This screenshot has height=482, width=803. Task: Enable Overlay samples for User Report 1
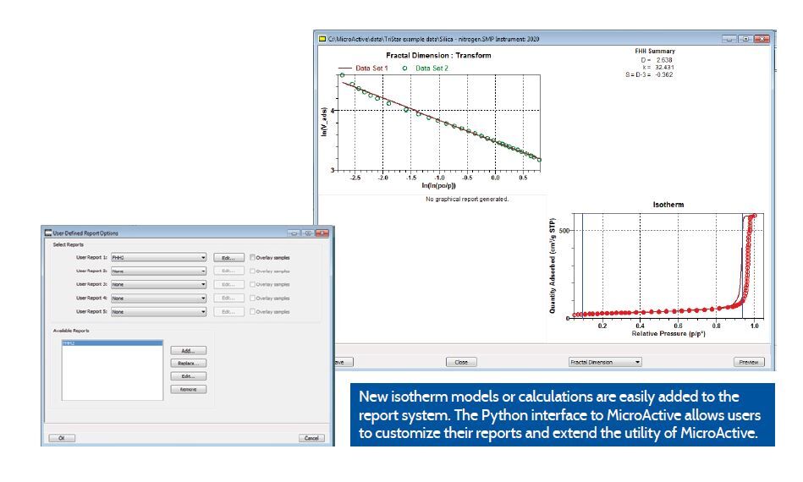click(x=252, y=257)
